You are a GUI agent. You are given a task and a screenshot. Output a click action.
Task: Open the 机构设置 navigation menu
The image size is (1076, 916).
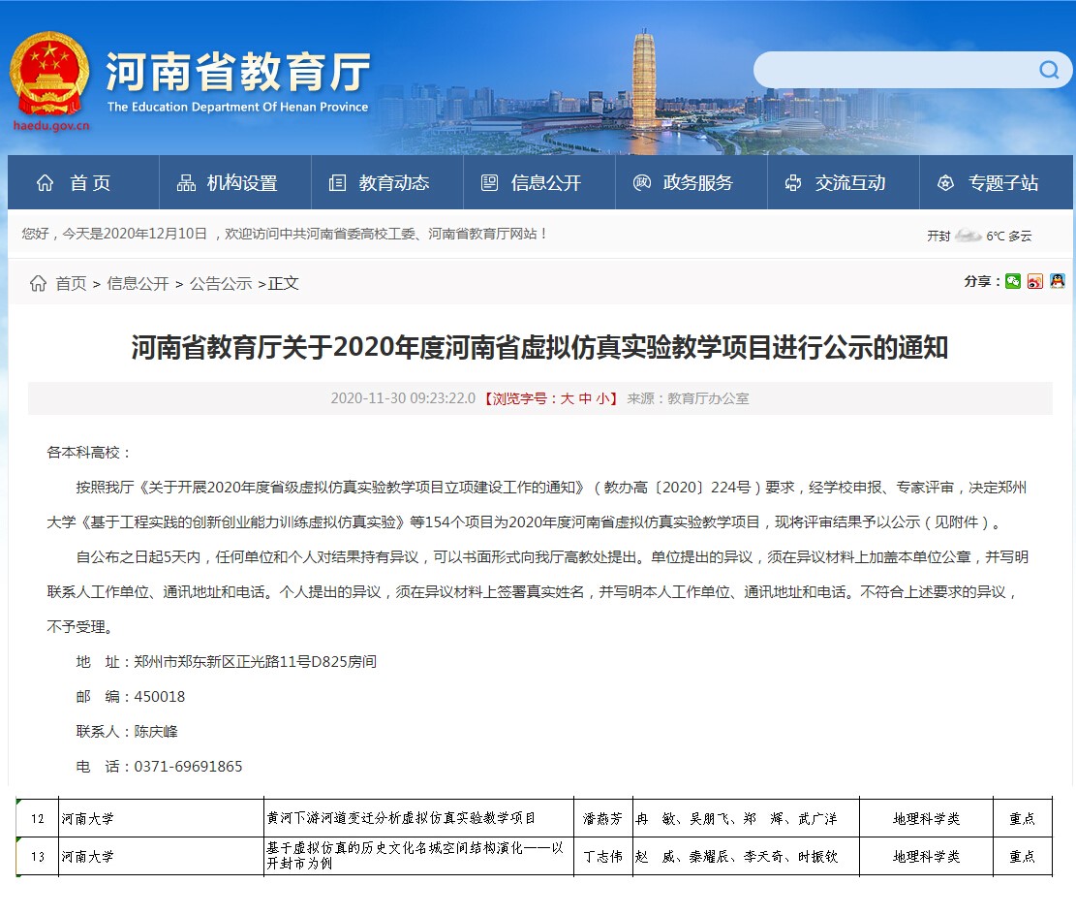click(x=227, y=183)
